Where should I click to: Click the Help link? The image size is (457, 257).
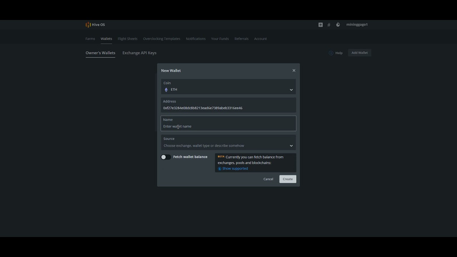tap(336, 53)
